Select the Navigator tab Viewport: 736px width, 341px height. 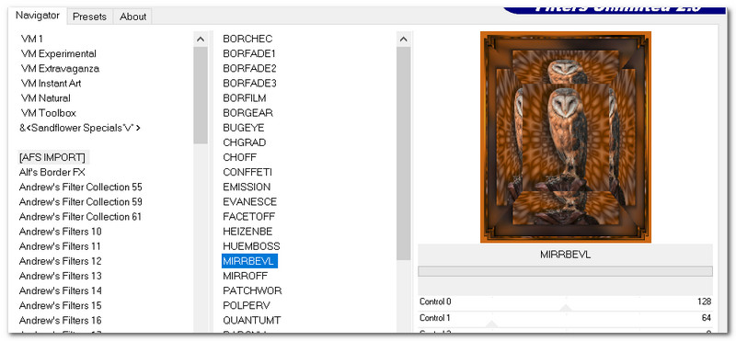38,16
